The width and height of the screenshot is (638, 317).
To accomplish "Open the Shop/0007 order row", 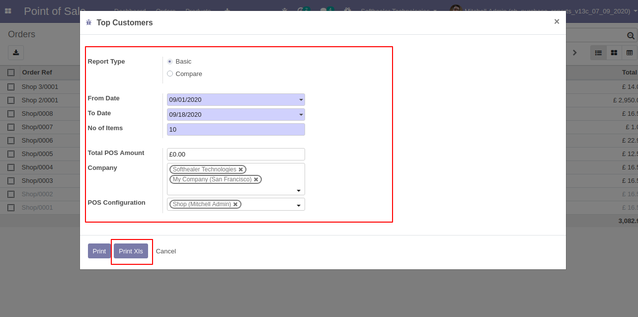I will point(37,127).
